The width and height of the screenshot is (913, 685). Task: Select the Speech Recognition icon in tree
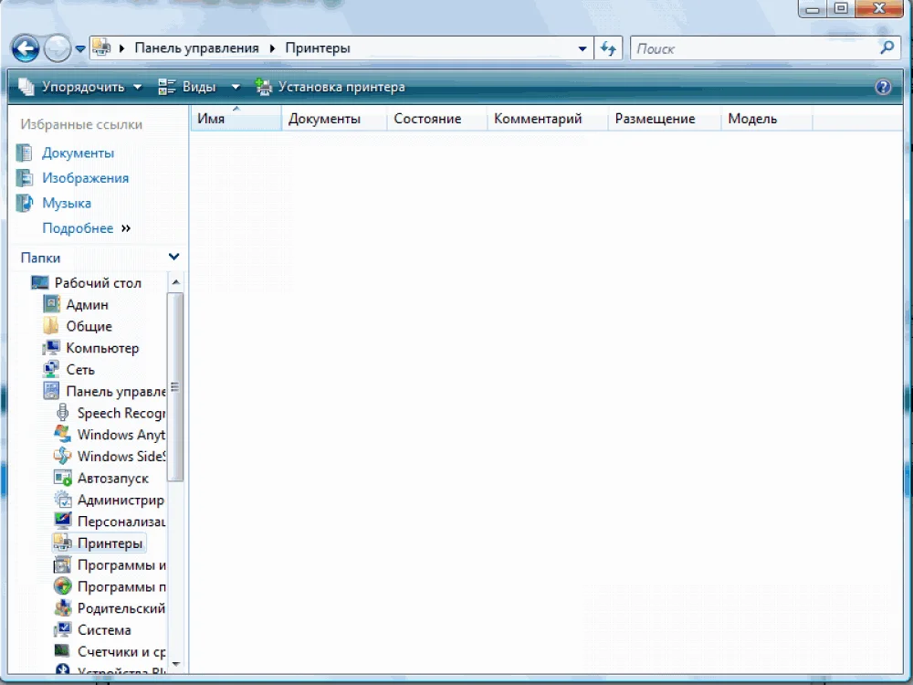[x=63, y=413]
